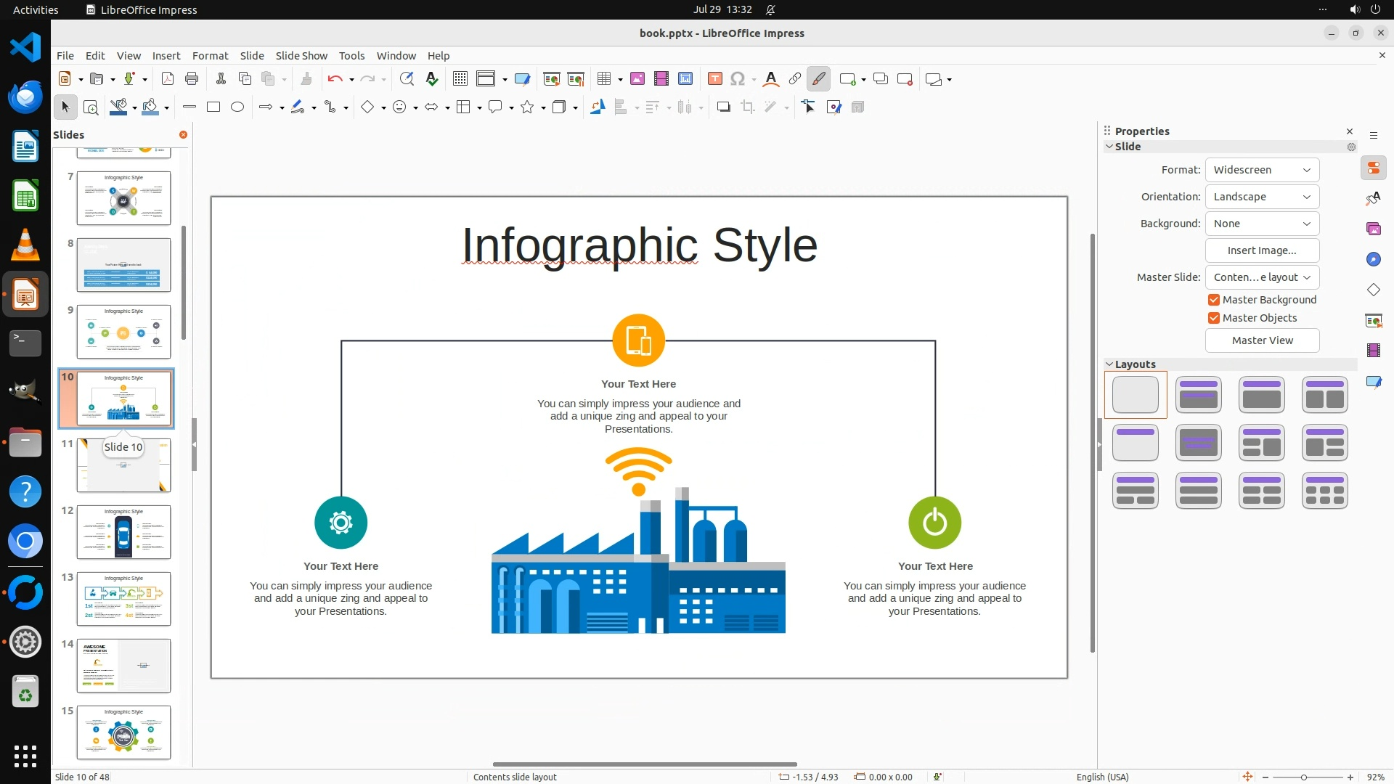Toggle the Master Objects checkbox
1394x784 pixels.
pyautogui.click(x=1213, y=318)
